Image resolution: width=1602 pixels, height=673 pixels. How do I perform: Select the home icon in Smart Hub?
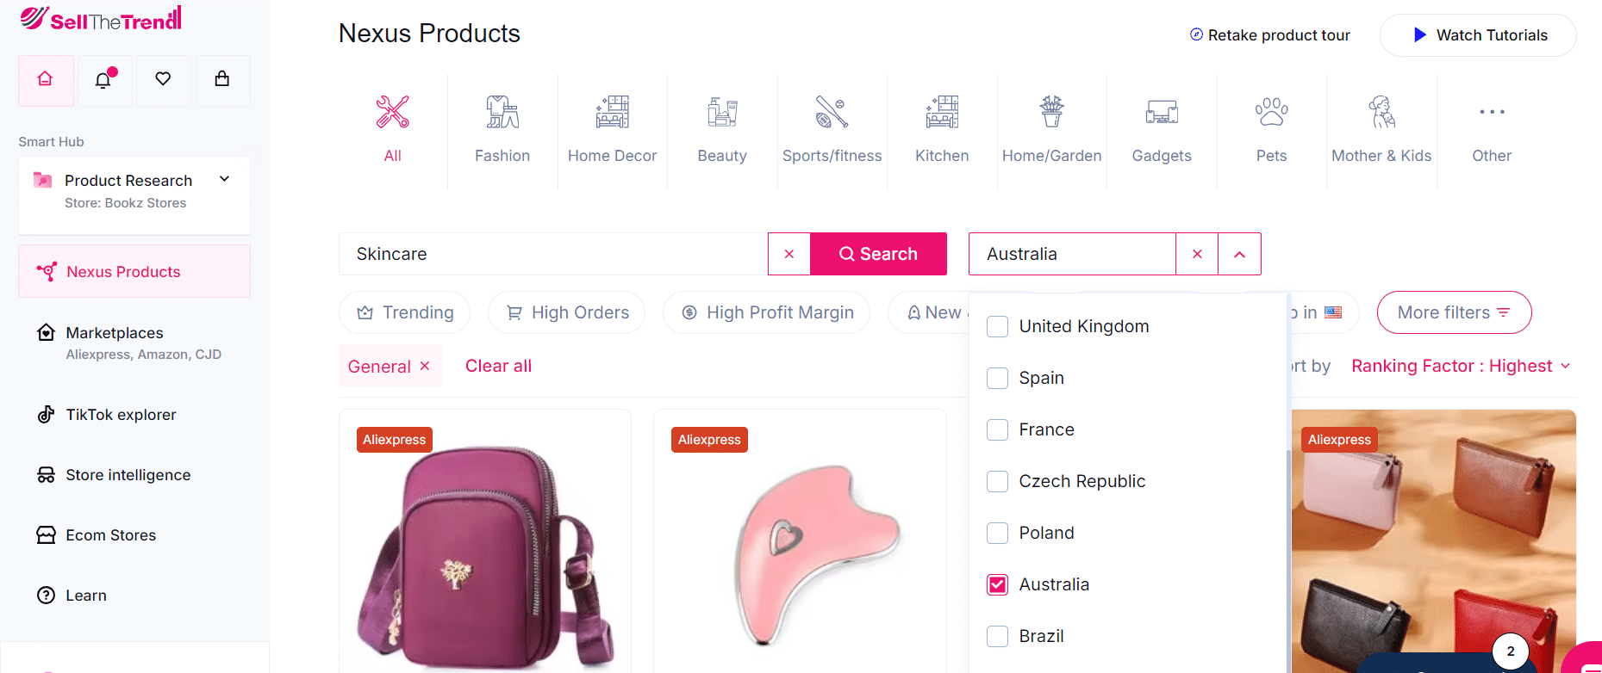pos(46,80)
